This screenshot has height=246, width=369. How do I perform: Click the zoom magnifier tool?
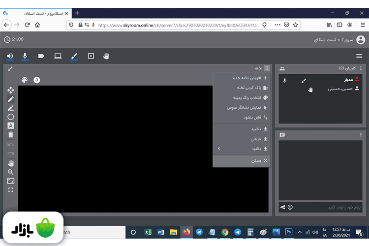click(x=11, y=172)
